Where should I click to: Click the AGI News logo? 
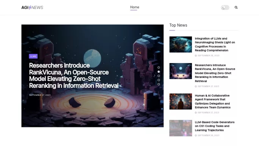coord(32,8)
